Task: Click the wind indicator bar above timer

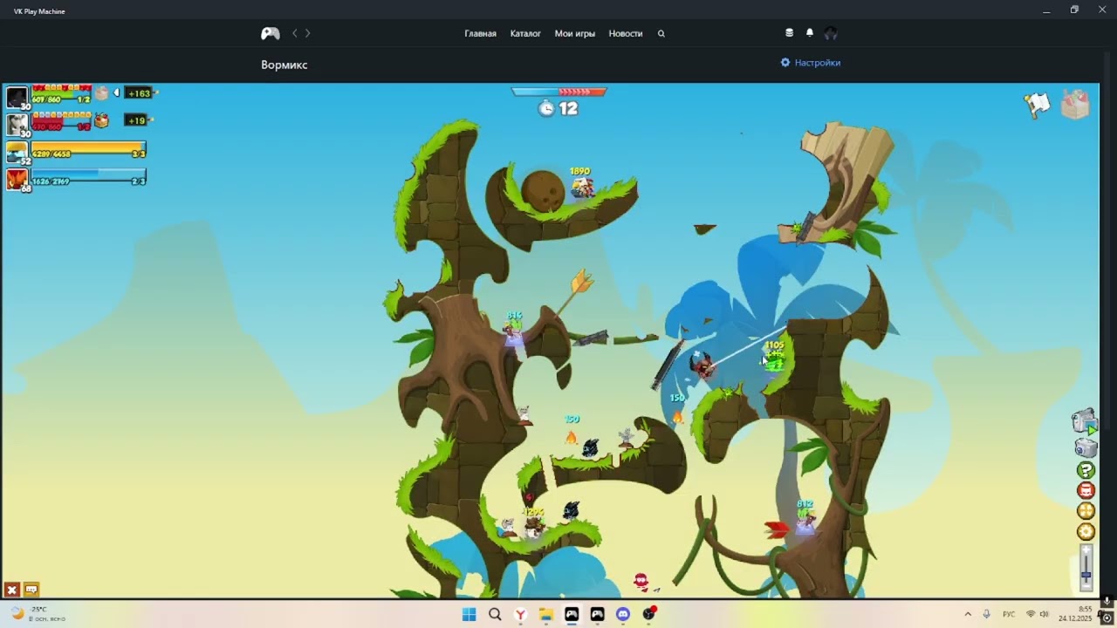Action: coord(558,91)
